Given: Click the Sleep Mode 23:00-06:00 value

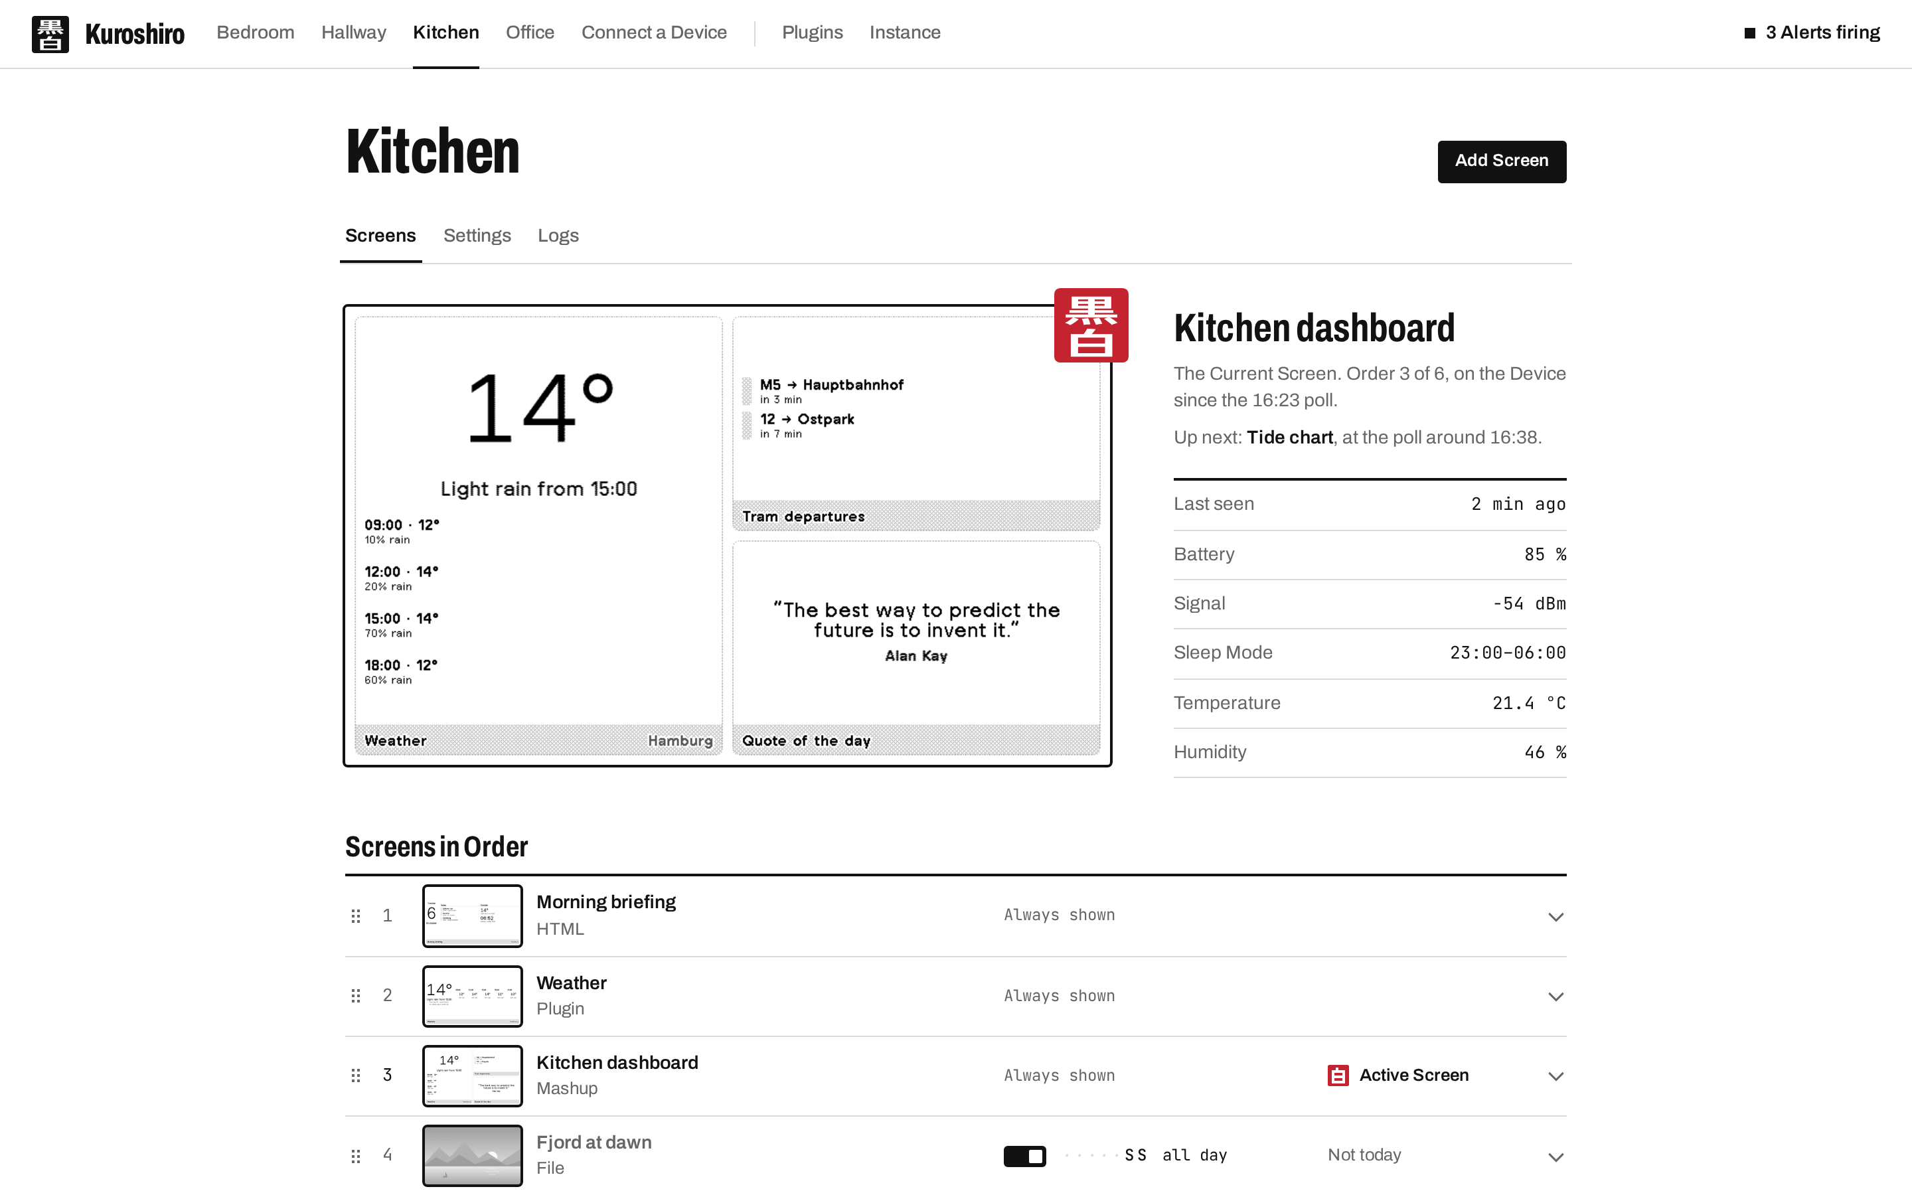Looking at the screenshot, I should tap(1508, 653).
